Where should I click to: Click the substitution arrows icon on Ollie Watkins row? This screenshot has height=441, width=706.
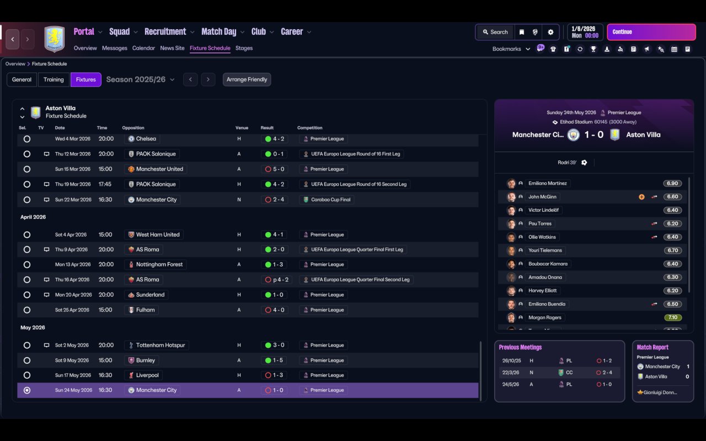tap(654, 237)
